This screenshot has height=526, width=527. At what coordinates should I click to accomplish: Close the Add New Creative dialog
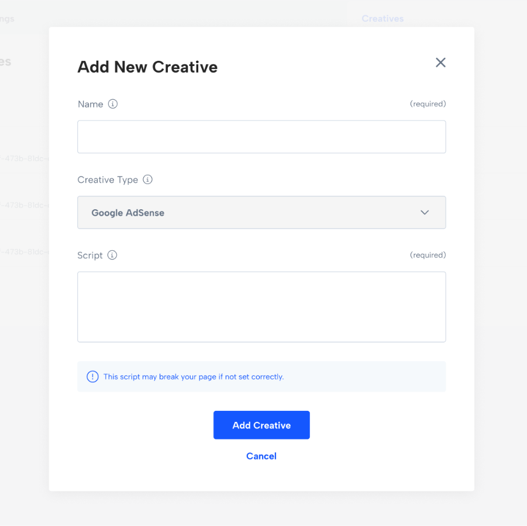[x=440, y=63]
